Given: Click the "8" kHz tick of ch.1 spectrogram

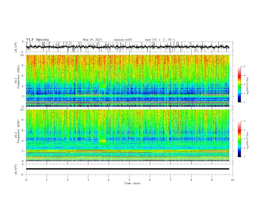Looking at the screenshot, I should click(23, 65).
